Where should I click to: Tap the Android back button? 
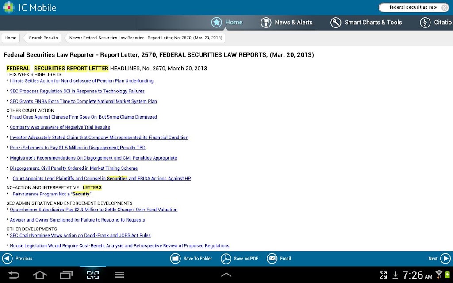(x=13, y=275)
